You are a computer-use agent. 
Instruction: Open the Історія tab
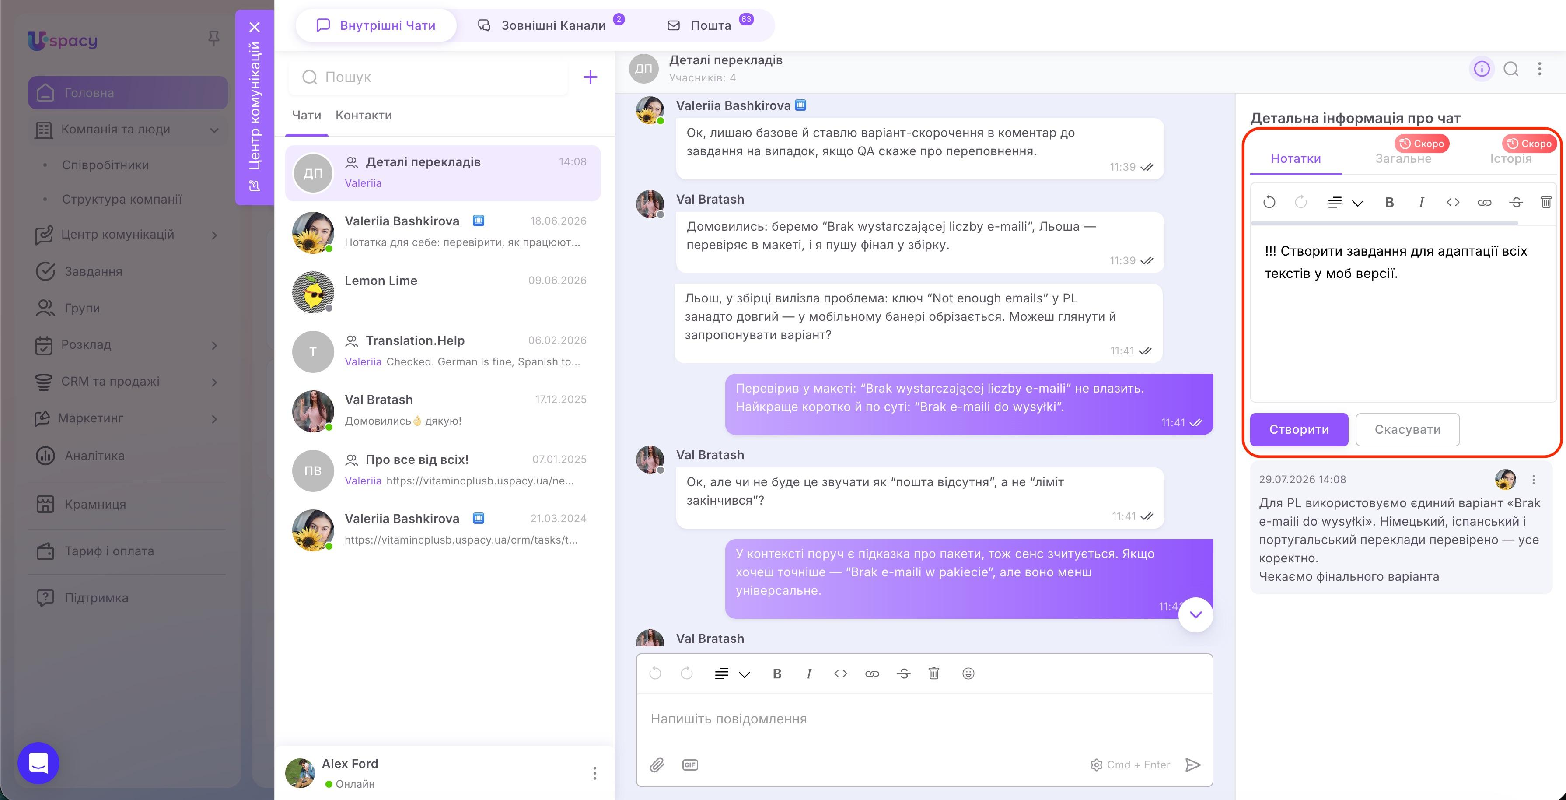point(1510,159)
